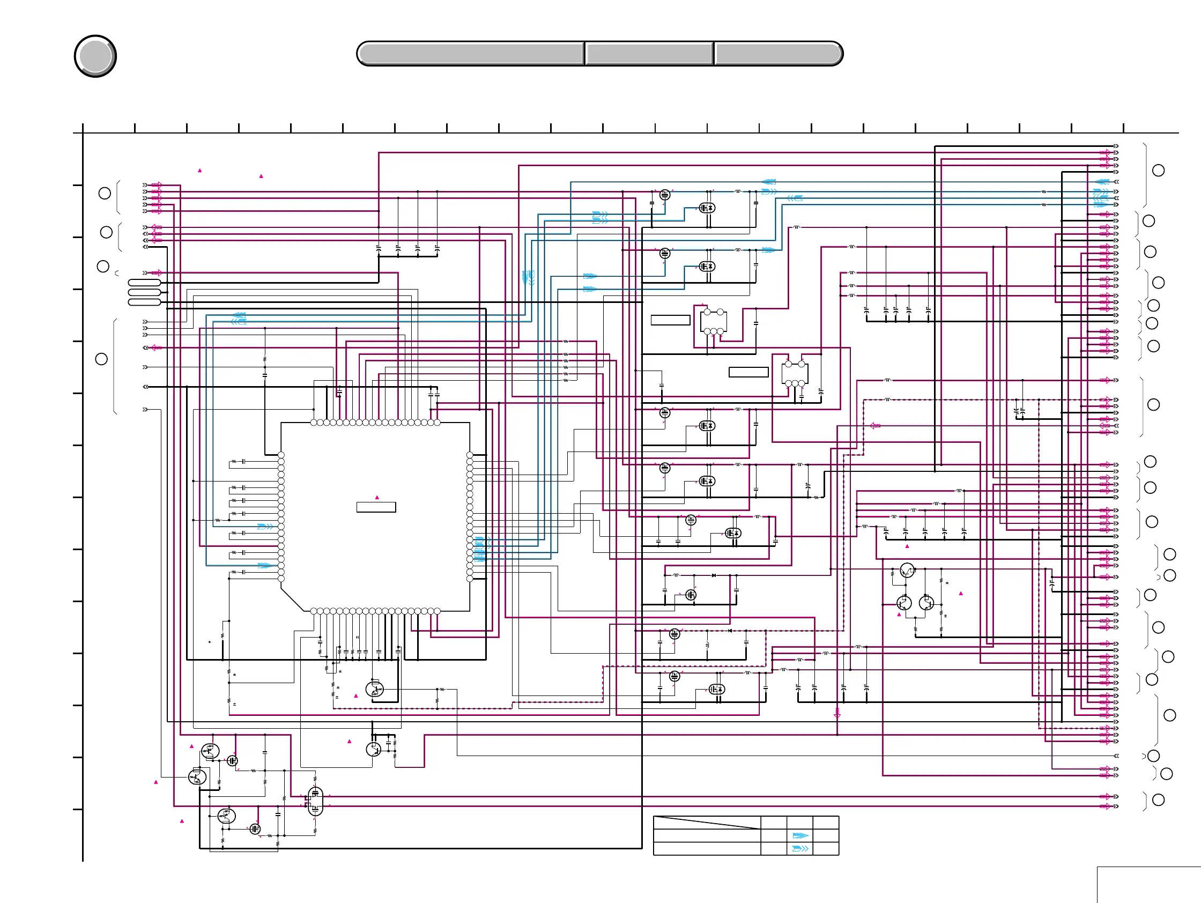Image resolution: width=1201 pixels, height=903 pixels.
Task: Select the middle segment of the title bar
Action: (x=649, y=54)
